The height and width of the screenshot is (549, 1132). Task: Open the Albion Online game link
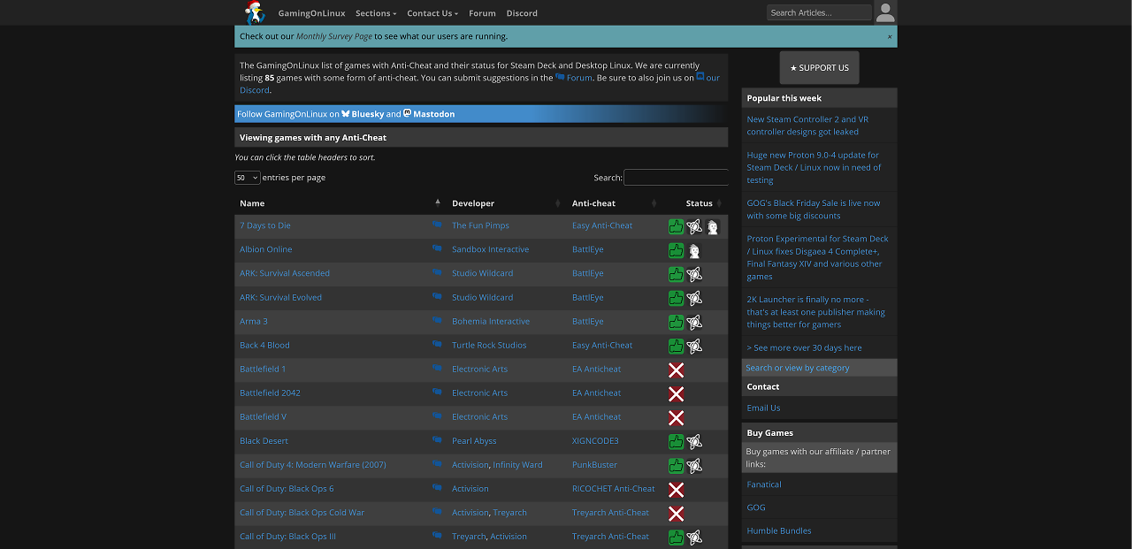(x=265, y=249)
